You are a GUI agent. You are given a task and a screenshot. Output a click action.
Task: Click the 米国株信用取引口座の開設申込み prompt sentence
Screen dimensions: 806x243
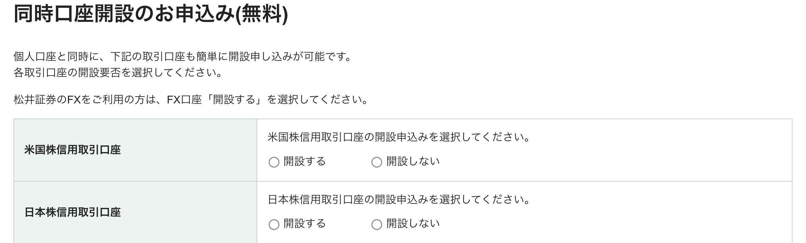coord(398,137)
